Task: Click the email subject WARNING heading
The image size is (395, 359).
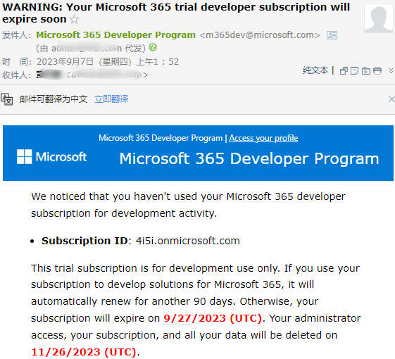Action: pyautogui.click(x=176, y=13)
